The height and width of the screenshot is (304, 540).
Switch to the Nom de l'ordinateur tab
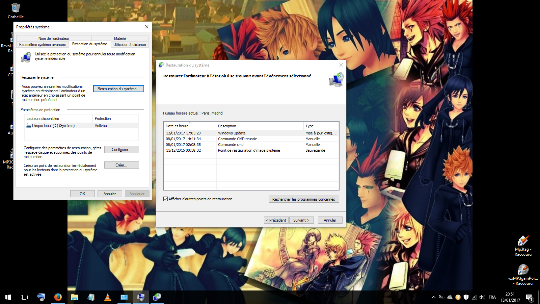(x=54, y=39)
